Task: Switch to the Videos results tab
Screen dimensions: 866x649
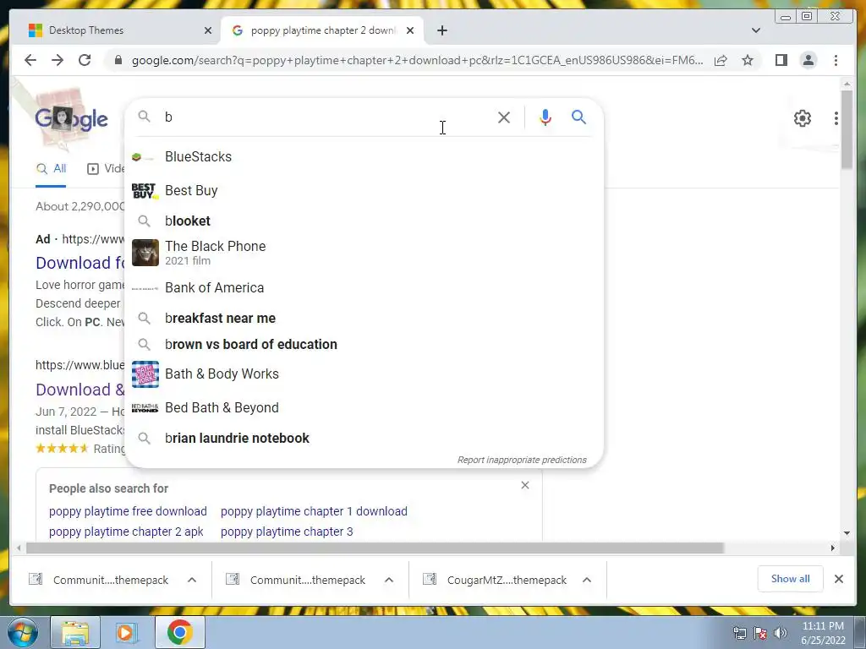Action: (x=106, y=169)
